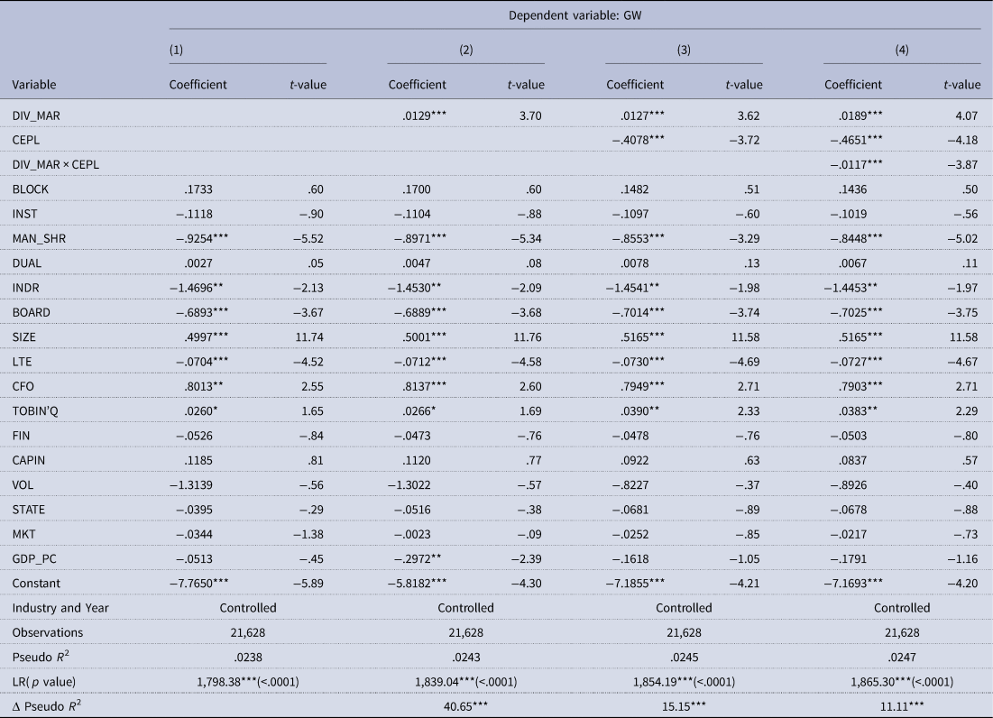
Task: Click the Pseudo R² value .0238
Action: point(248,633)
